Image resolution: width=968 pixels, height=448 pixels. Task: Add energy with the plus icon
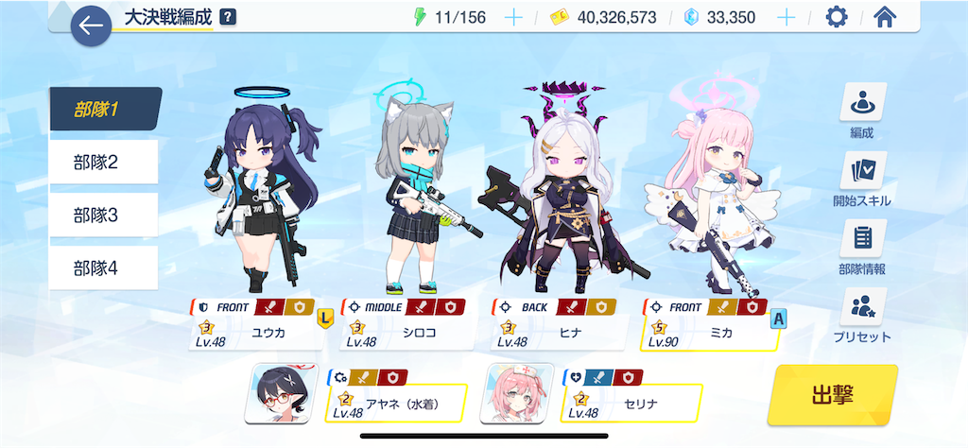513,17
